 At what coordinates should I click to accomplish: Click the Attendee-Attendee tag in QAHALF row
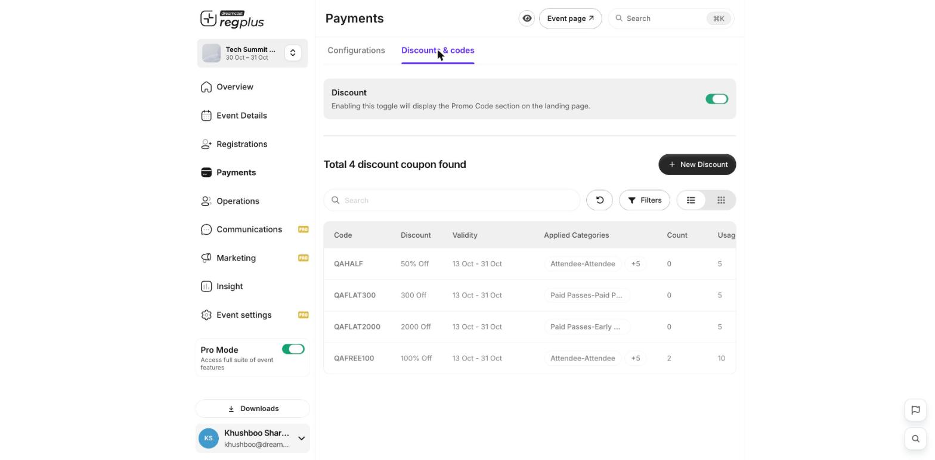point(583,264)
